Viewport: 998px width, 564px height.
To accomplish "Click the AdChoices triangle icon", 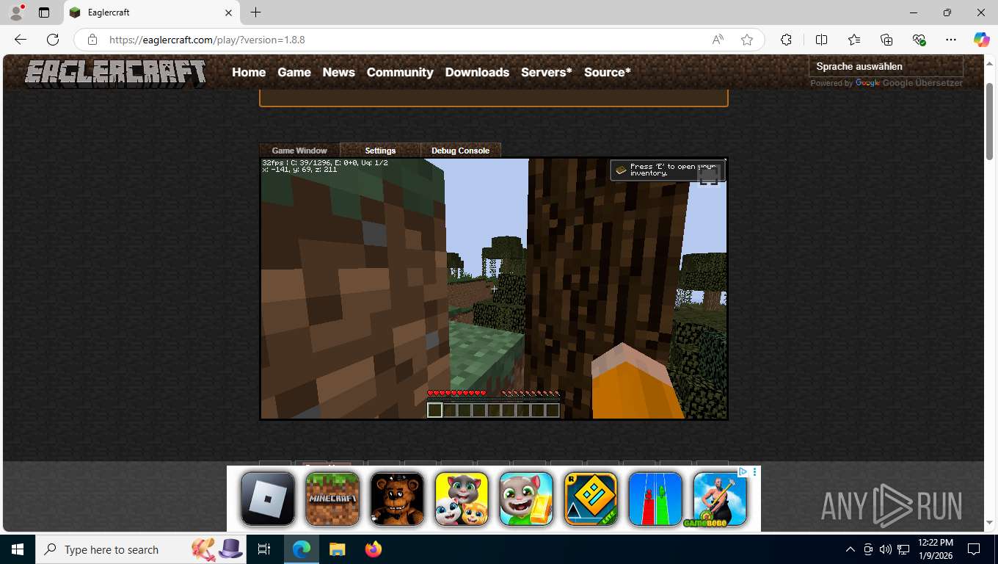I will 743,471.
